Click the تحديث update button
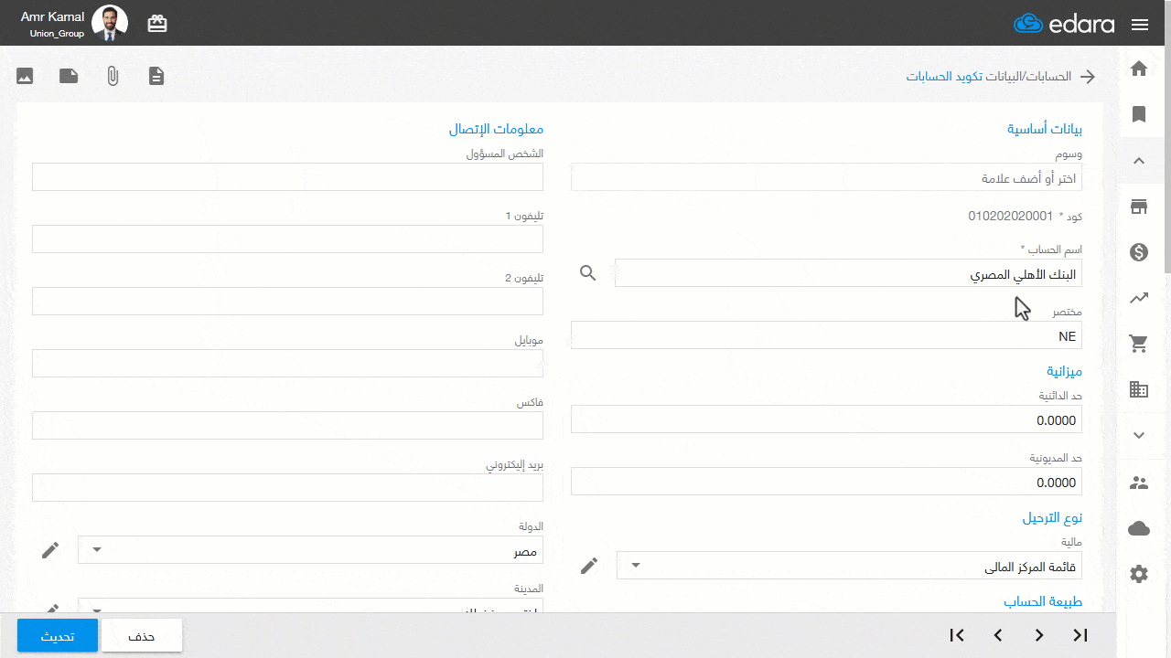 click(x=58, y=636)
